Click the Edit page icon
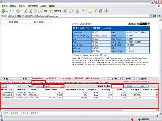The width and height of the screenshot is (162, 121). coord(83,11)
